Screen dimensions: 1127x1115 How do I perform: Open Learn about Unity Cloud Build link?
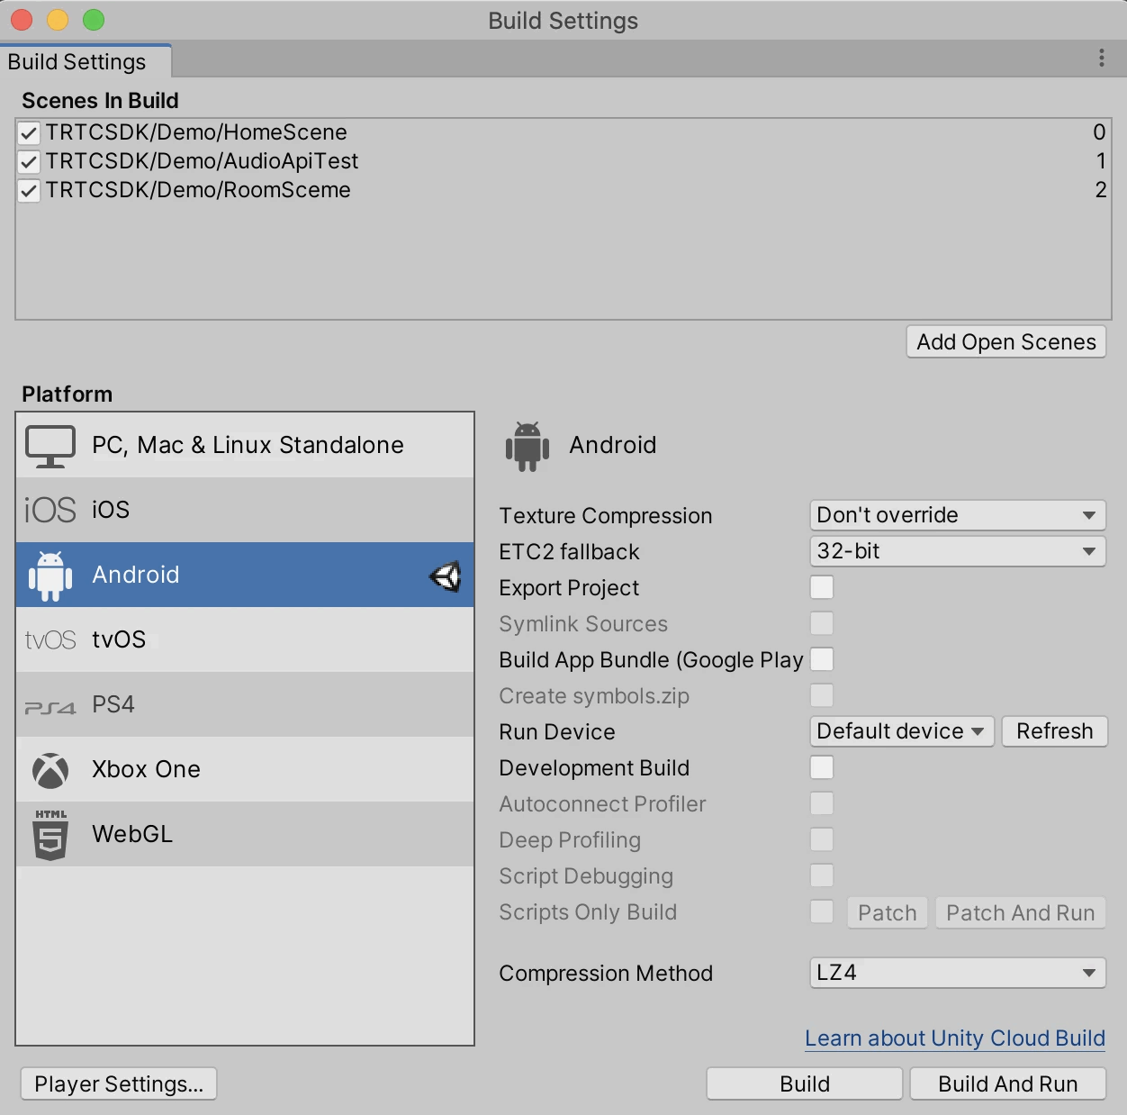(955, 1038)
